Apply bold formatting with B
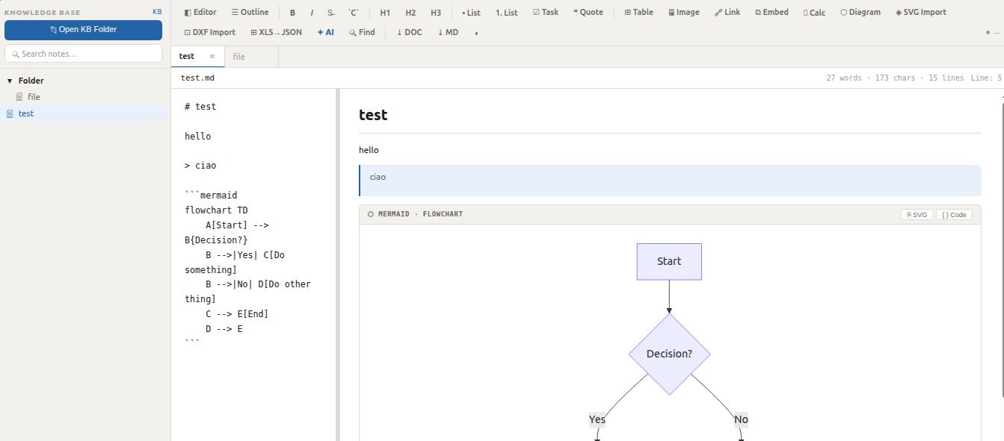1004x441 pixels. (292, 12)
